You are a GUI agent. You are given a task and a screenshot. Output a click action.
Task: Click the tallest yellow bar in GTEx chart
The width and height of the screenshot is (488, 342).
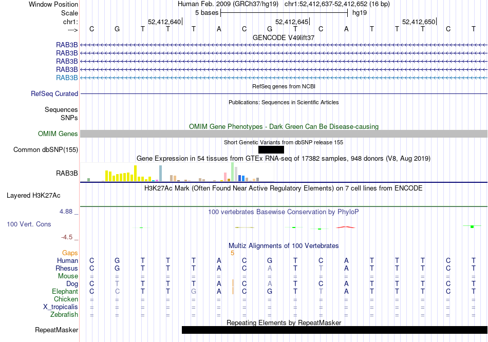pyautogui.click(x=136, y=174)
